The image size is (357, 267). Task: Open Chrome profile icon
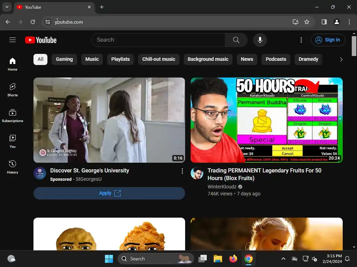337,22
